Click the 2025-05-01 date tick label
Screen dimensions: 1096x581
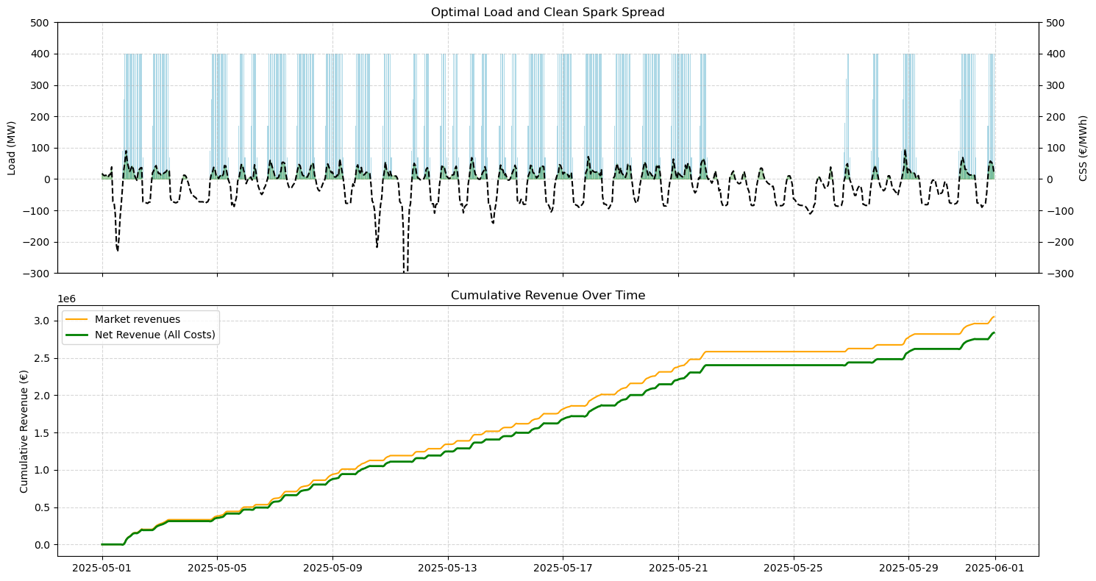tap(102, 568)
